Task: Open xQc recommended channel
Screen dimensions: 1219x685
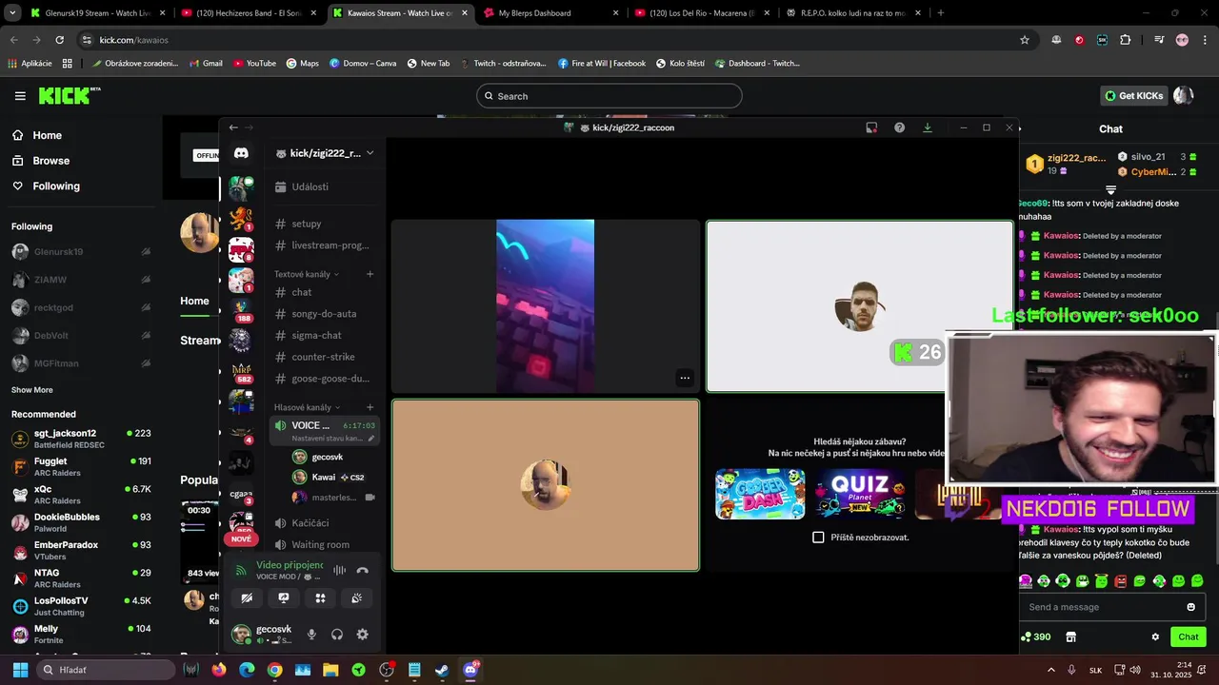Action: tap(81, 495)
